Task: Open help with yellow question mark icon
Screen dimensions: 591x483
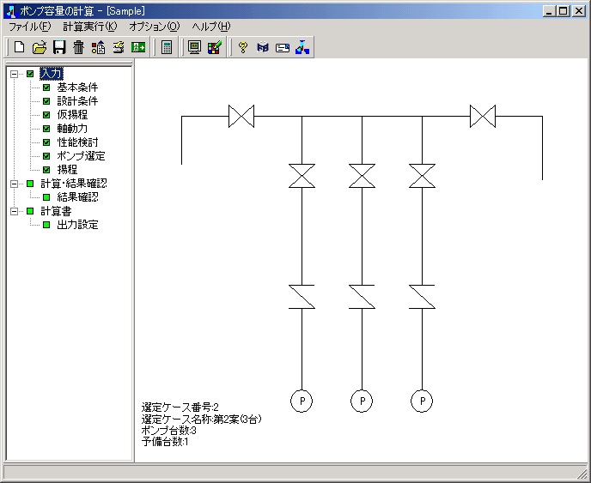Action: [243, 47]
